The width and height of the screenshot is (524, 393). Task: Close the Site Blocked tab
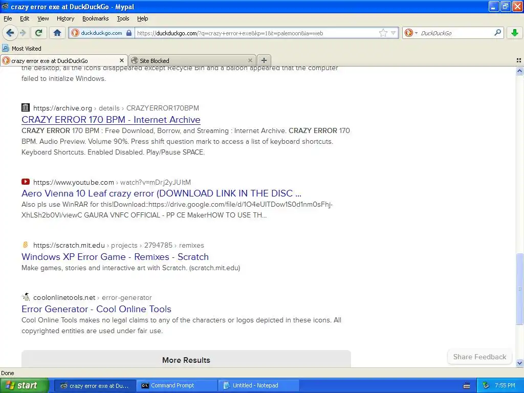(250, 60)
